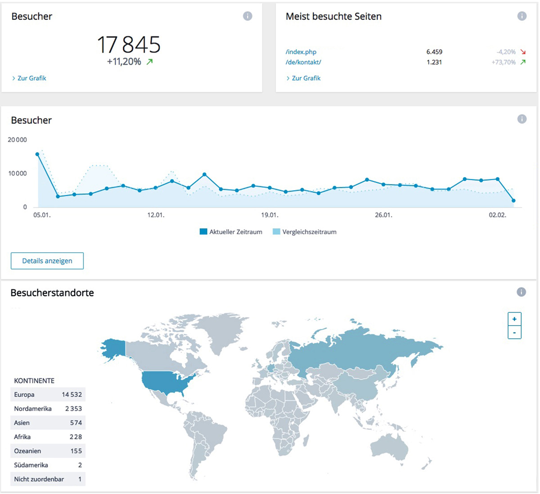Open info icon of Besucher chart panel
This screenshot has width=540, height=494.
(x=522, y=119)
